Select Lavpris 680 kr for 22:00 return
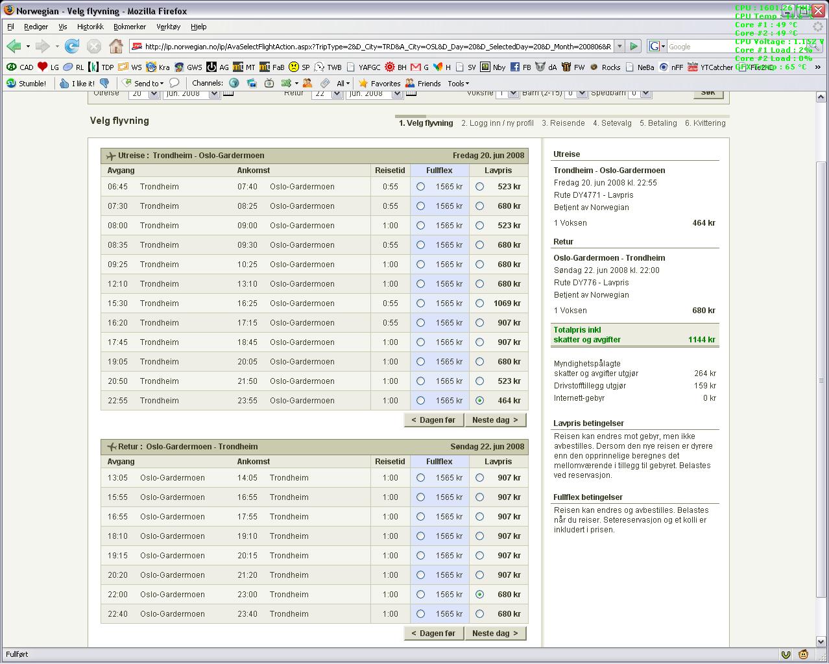The height and width of the screenshot is (664, 829). pyautogui.click(x=479, y=594)
